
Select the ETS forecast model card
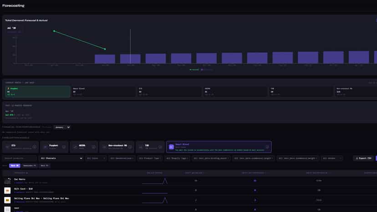click(x=20, y=147)
